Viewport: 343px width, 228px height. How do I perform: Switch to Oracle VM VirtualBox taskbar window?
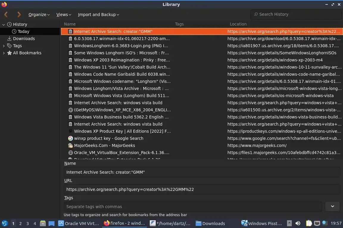point(79,224)
